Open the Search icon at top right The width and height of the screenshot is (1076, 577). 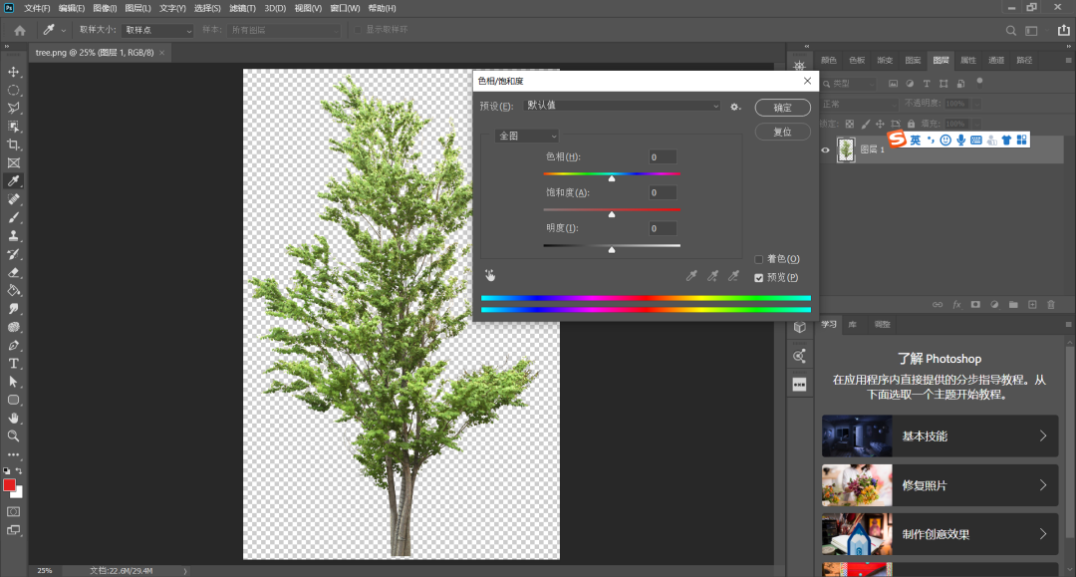click(x=1011, y=30)
